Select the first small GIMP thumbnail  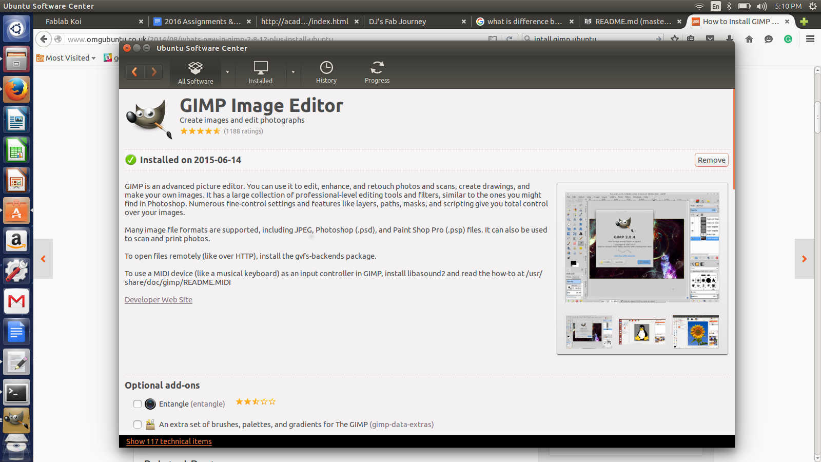pos(589,332)
